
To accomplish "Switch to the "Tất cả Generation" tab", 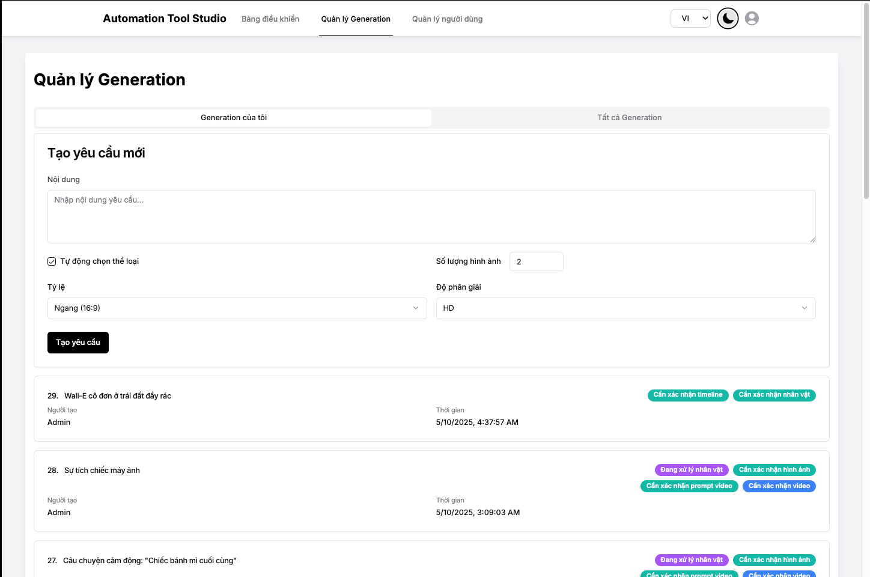I will [x=630, y=117].
